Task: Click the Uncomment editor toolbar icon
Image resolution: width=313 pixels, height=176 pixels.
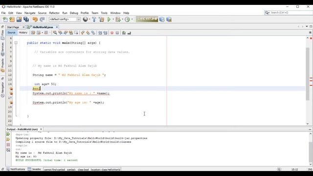Action: pos(129,33)
